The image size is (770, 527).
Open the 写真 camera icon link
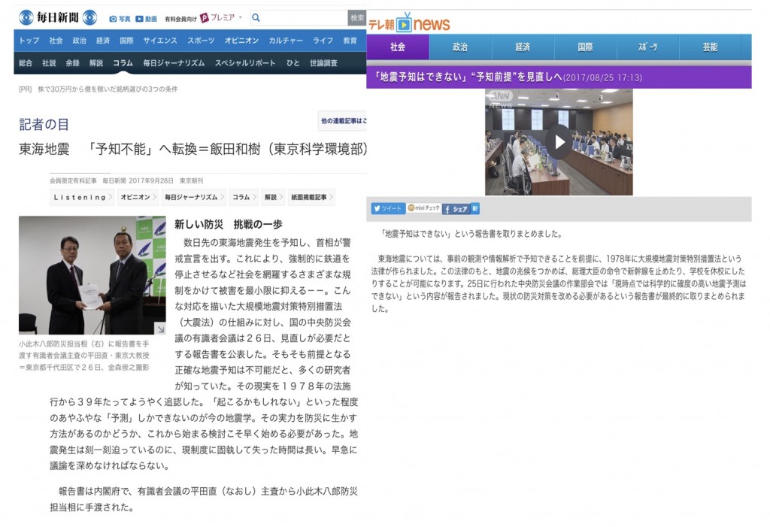(120, 18)
